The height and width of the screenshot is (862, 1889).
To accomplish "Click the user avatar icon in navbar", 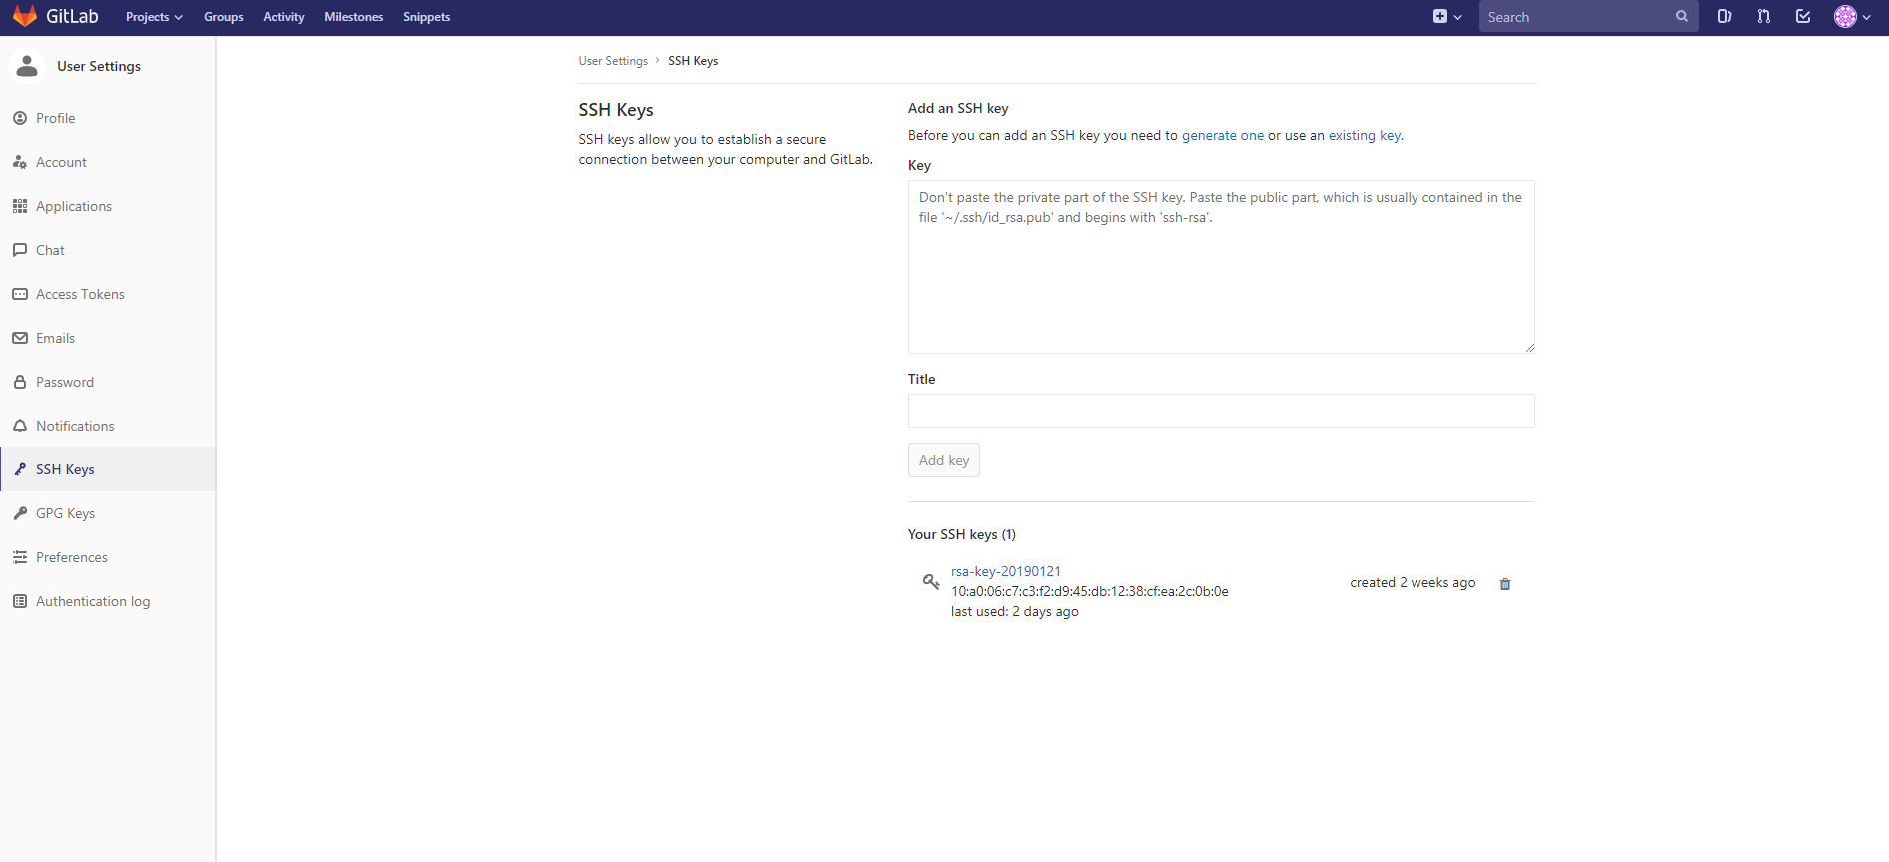I will click(x=1845, y=16).
